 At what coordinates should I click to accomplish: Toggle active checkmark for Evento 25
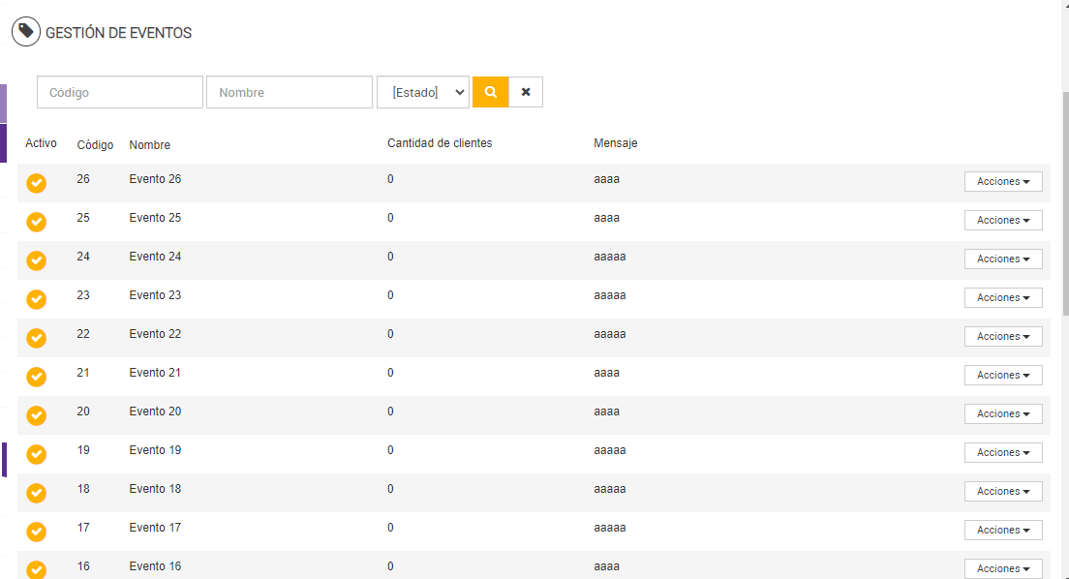click(36, 222)
